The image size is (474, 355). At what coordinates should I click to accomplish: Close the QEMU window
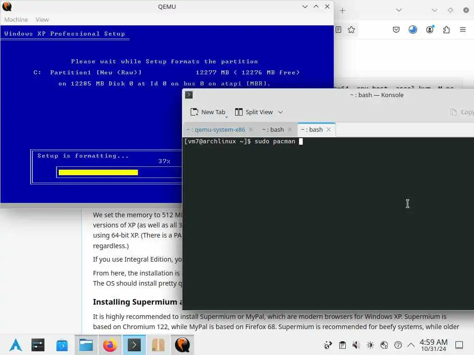327,6
